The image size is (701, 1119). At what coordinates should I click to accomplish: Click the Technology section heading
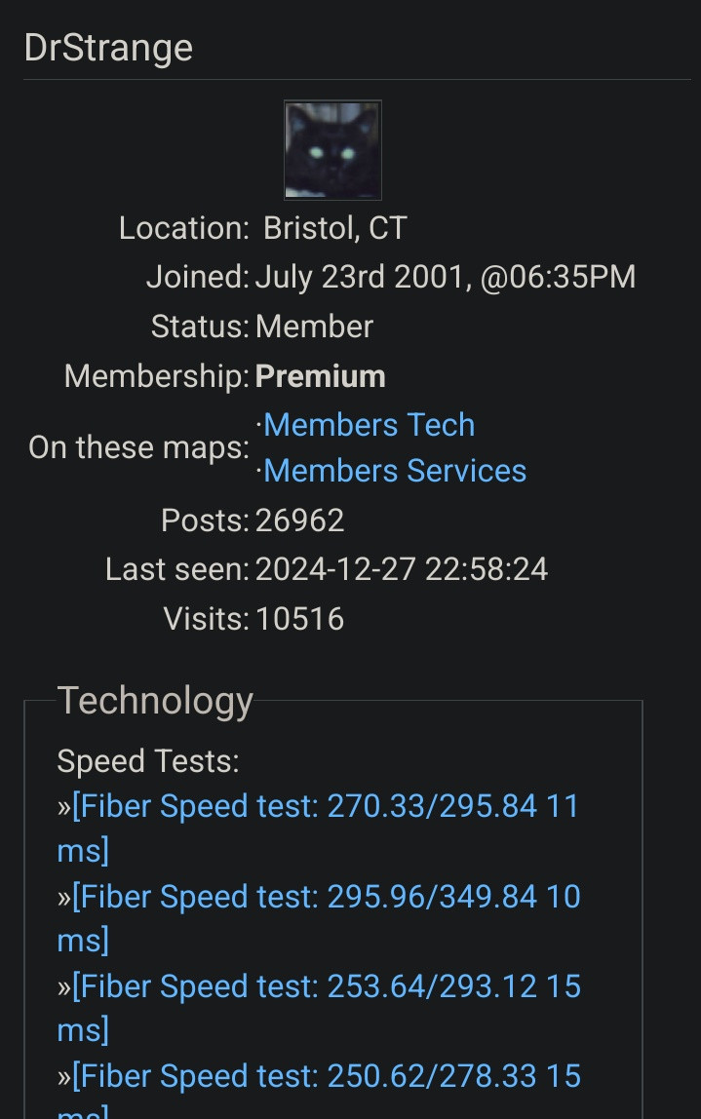[155, 702]
